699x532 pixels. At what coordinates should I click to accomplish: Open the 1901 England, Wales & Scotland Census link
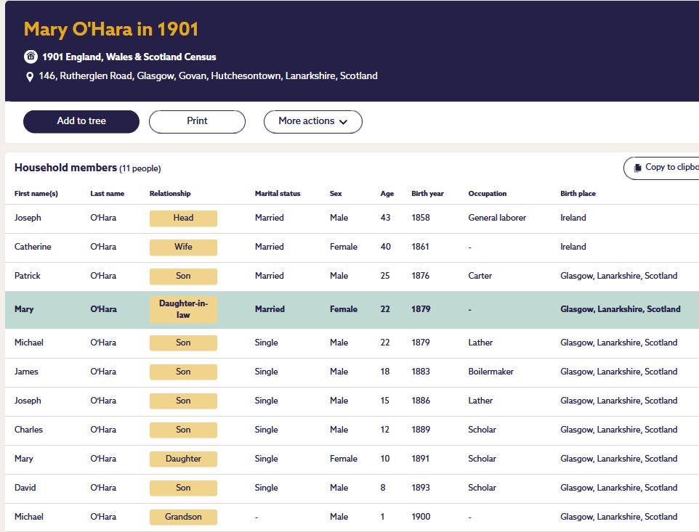pyautogui.click(x=129, y=57)
